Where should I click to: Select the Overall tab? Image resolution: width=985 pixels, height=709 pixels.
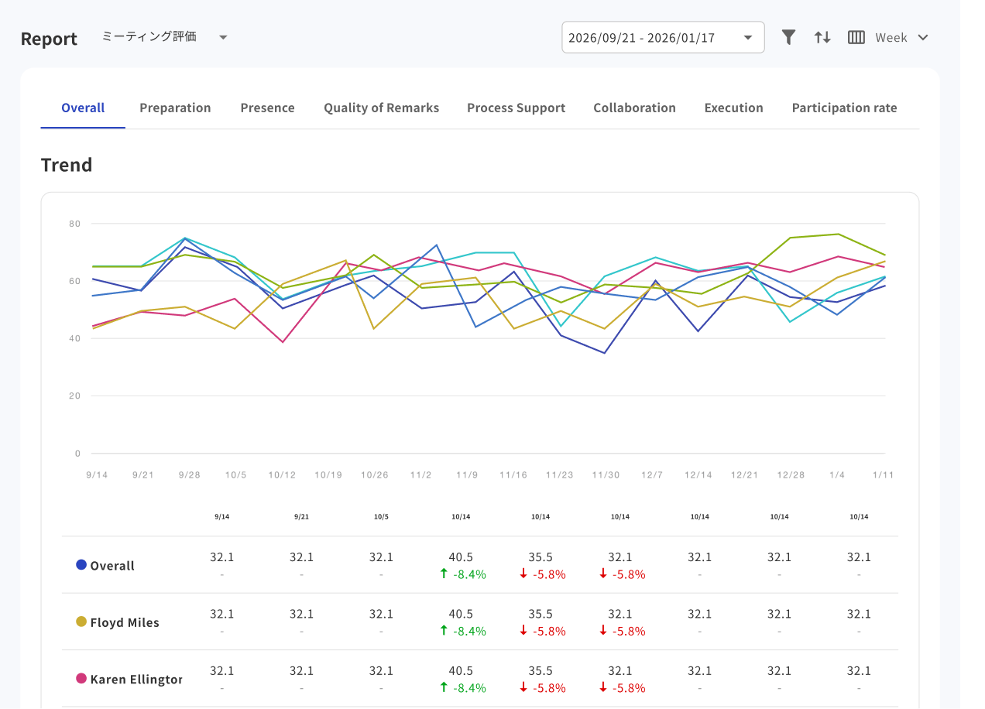point(83,108)
